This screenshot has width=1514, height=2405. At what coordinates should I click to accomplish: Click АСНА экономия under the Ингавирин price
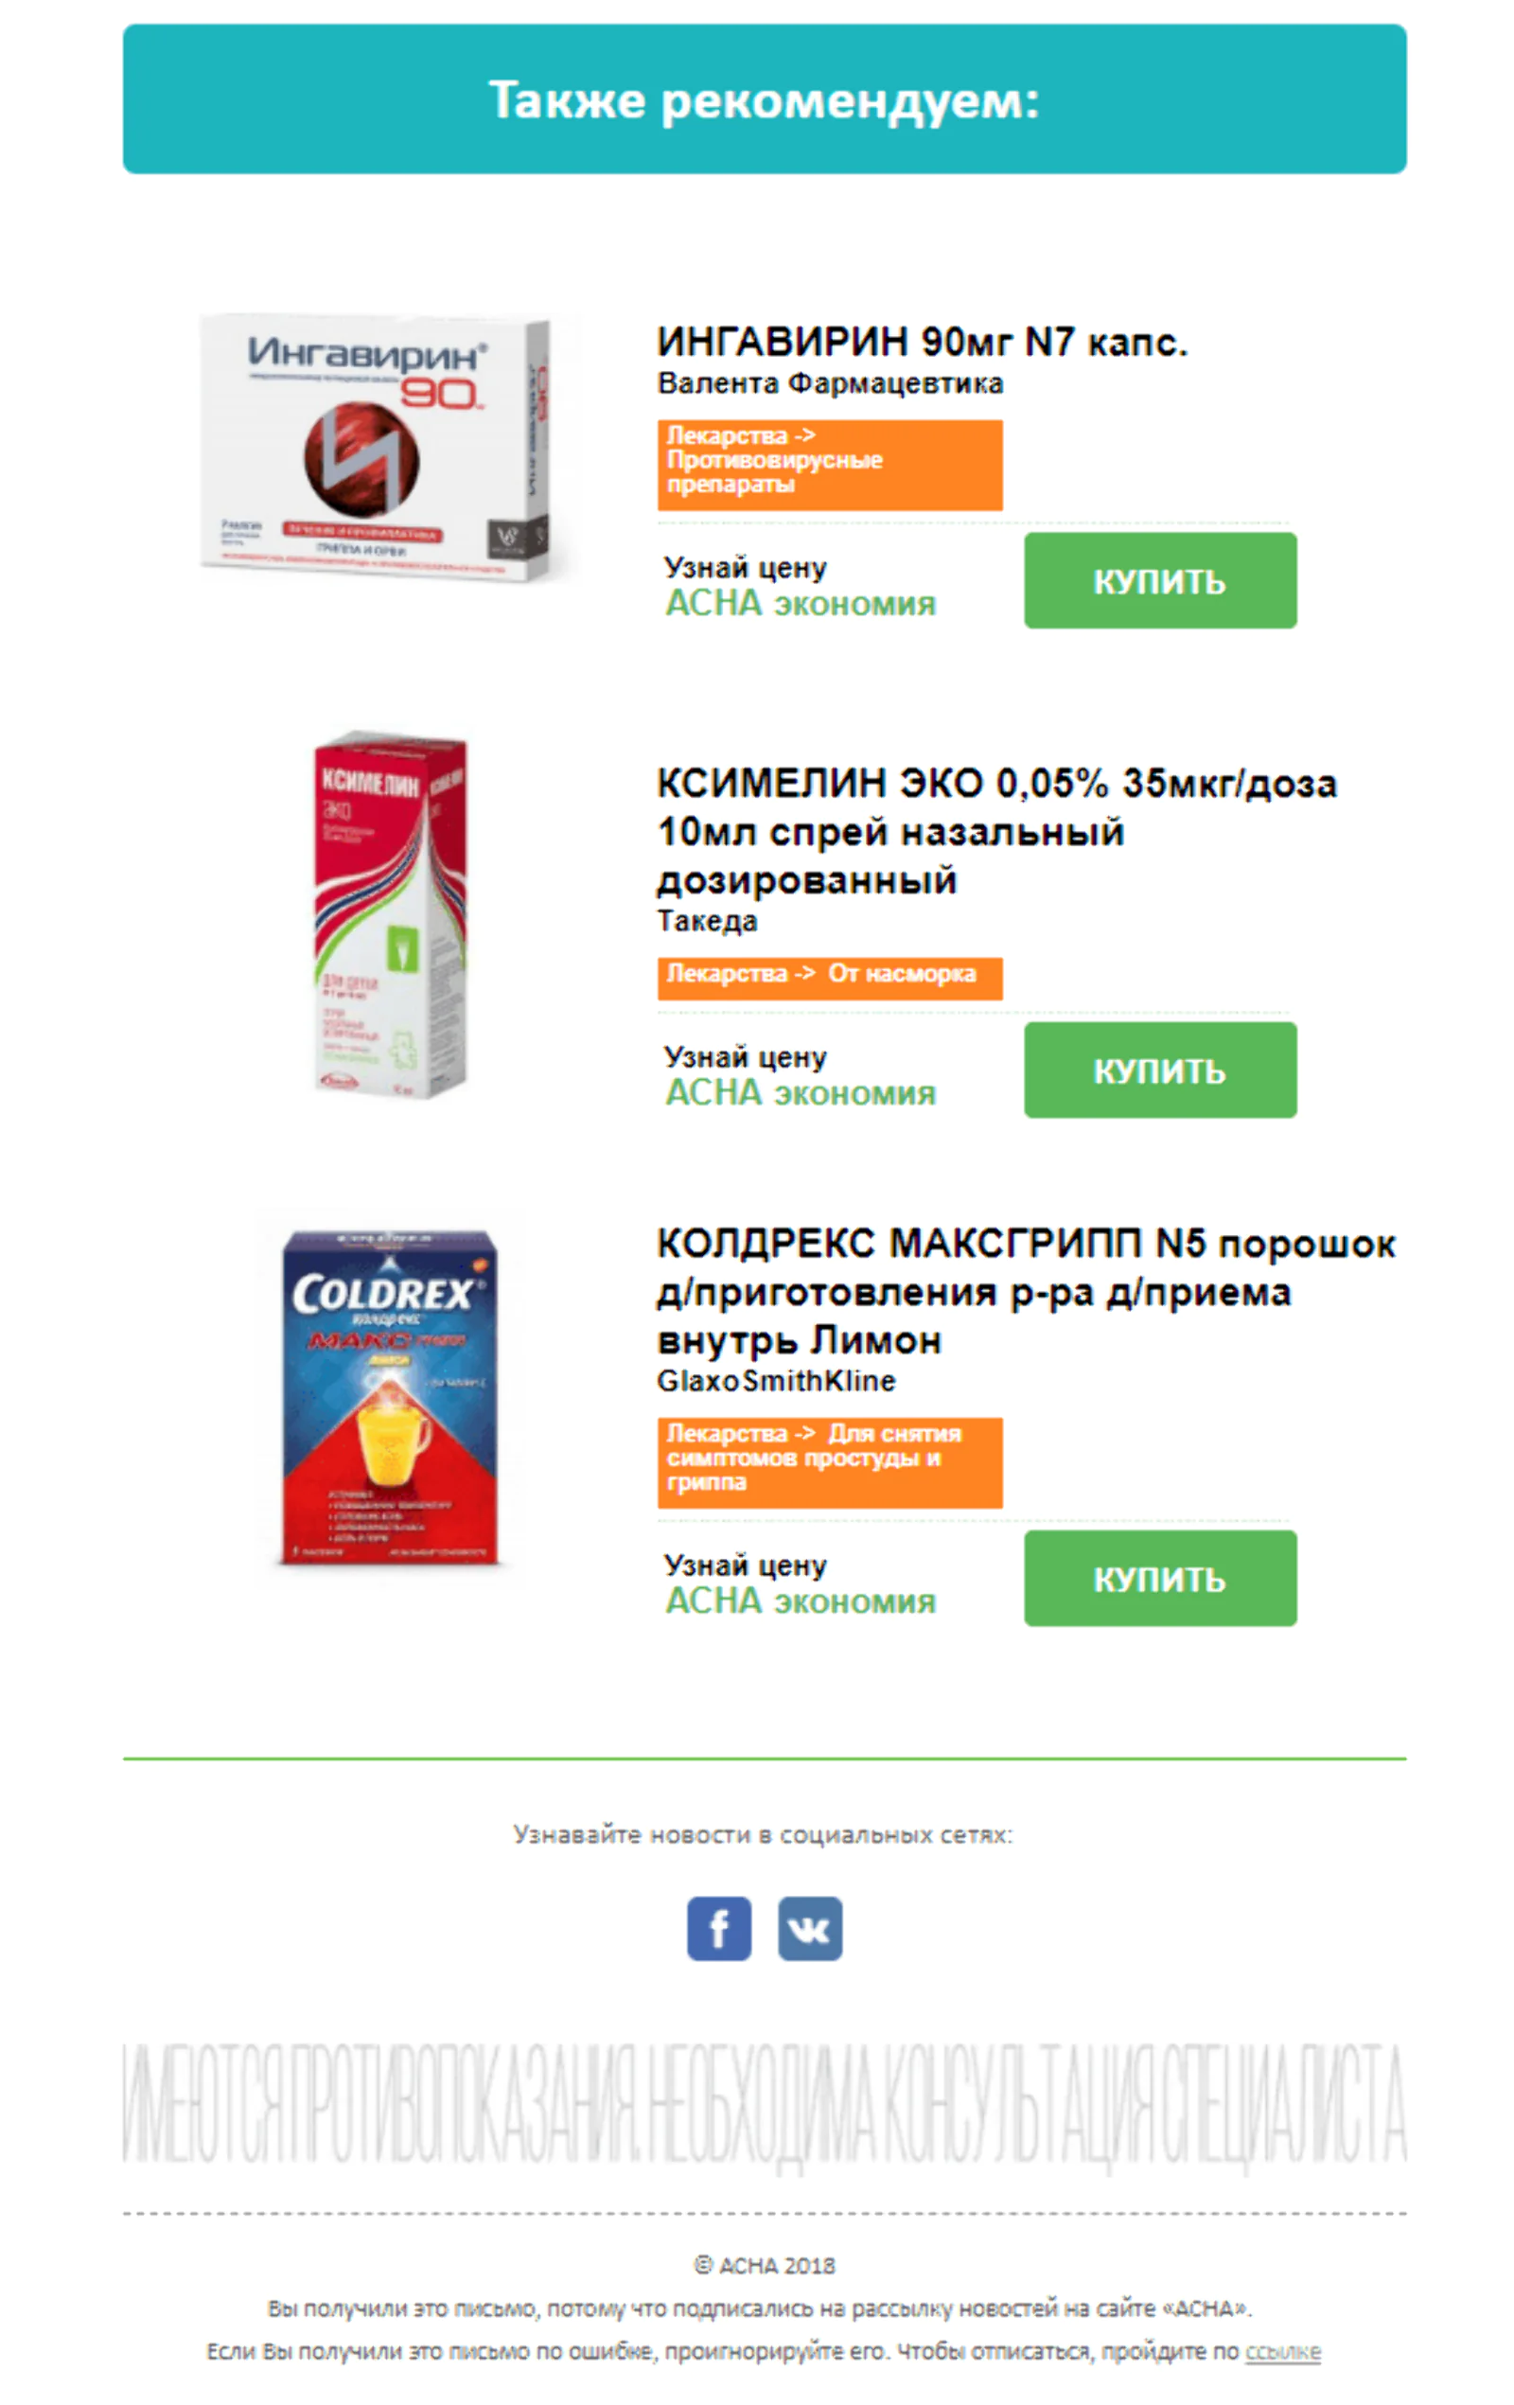tap(800, 603)
